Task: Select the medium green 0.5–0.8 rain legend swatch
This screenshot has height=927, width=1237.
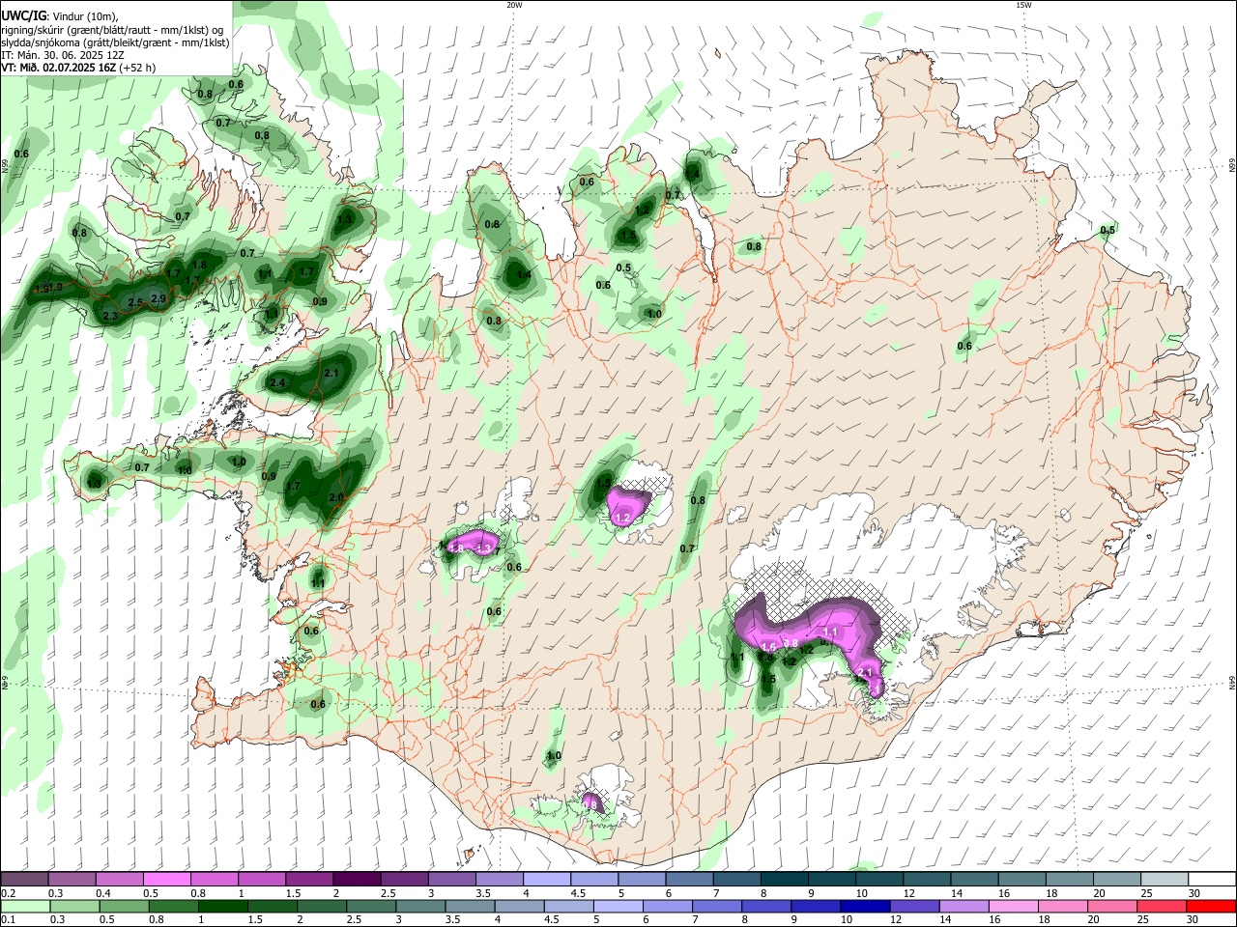Action: tap(124, 906)
